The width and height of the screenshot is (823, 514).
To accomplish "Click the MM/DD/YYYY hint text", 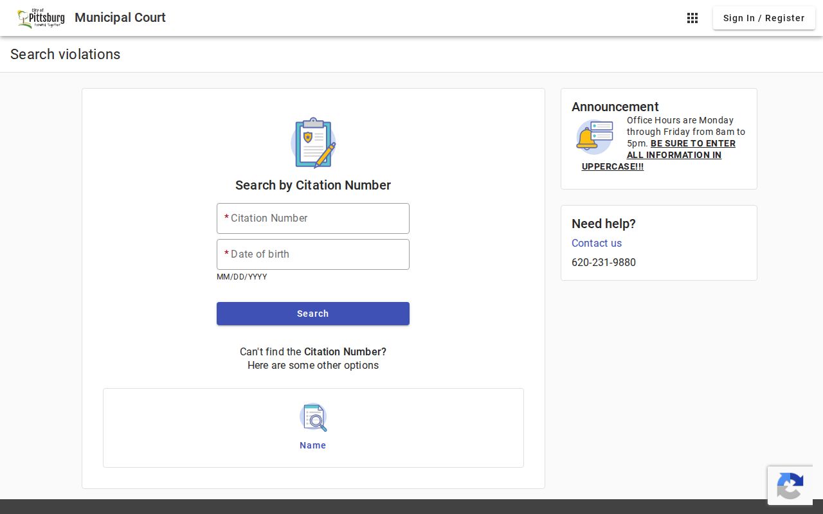I will point(242,277).
